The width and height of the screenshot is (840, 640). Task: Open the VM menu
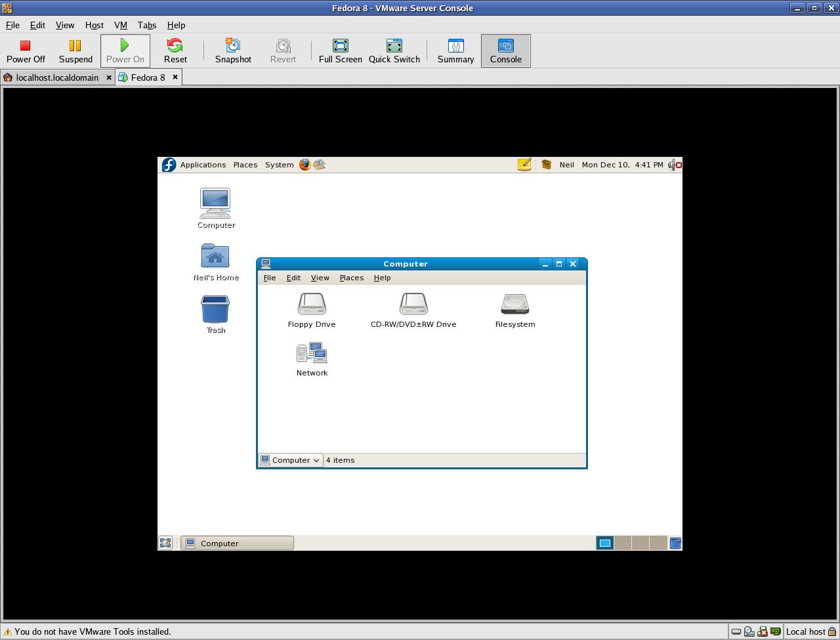click(x=121, y=25)
